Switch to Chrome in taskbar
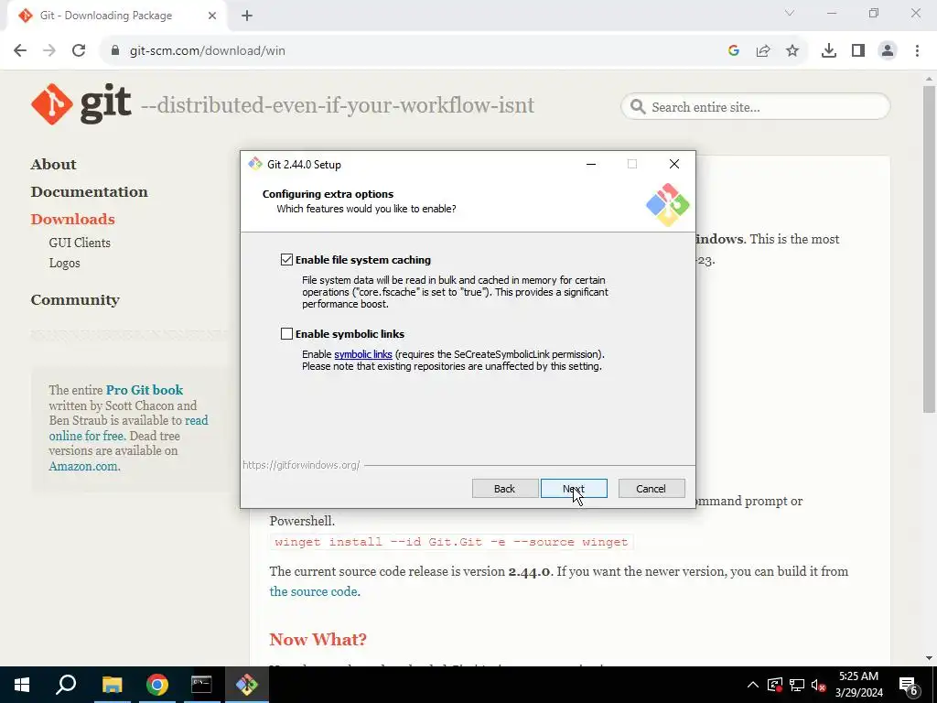This screenshot has width=937, height=703. click(x=156, y=685)
